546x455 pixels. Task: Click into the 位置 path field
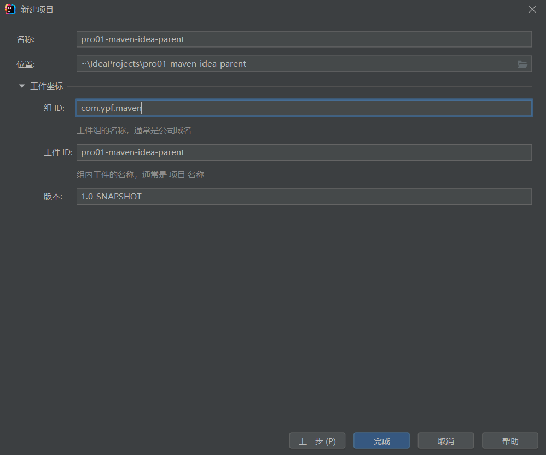coord(295,64)
